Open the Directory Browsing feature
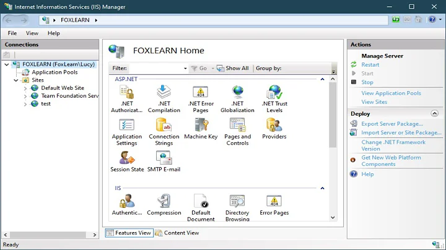 (x=237, y=208)
